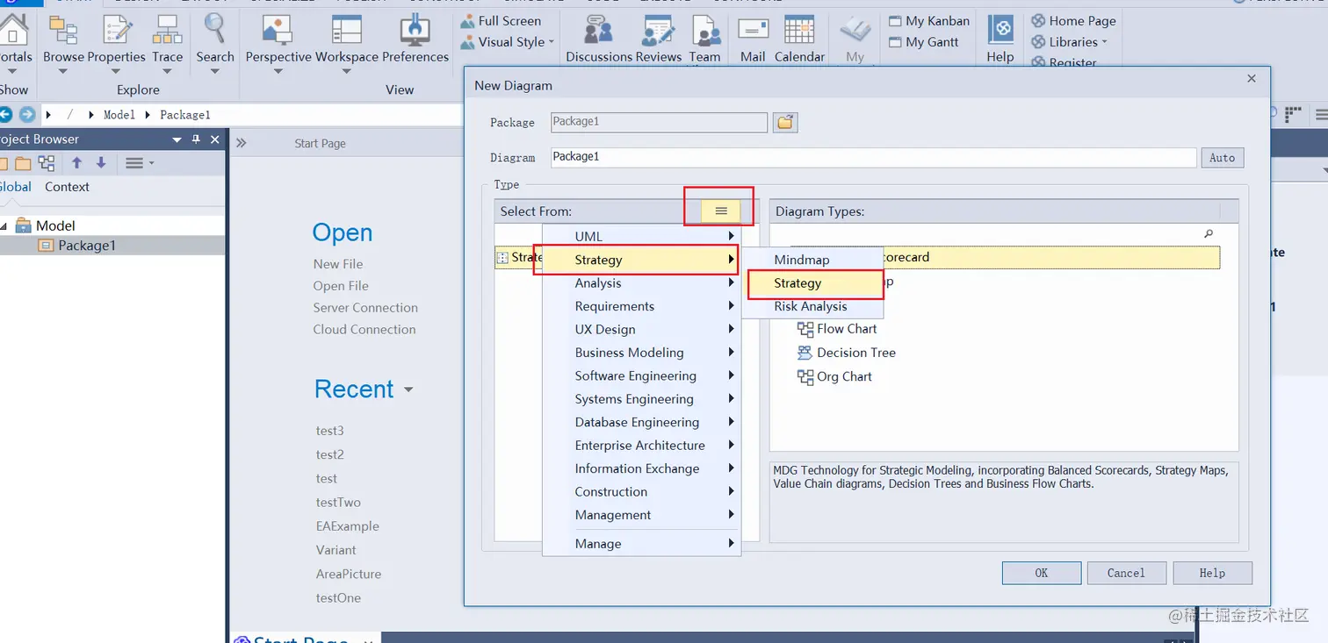
Task: Open Mail from the ribbon
Action: pyautogui.click(x=753, y=39)
